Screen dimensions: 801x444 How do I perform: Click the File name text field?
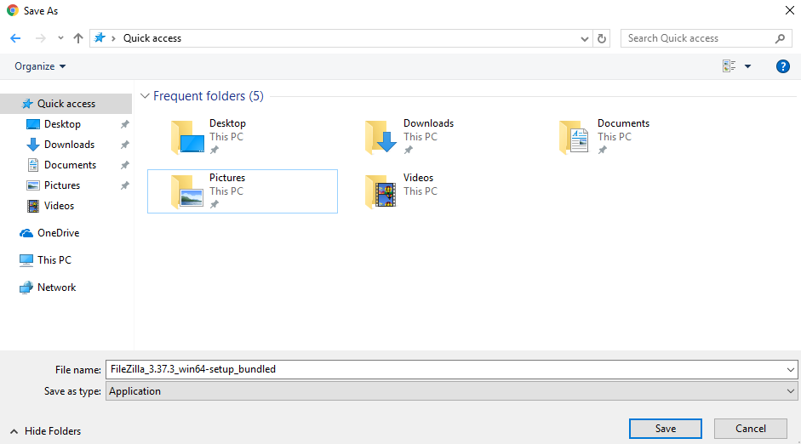pyautogui.click(x=444, y=369)
